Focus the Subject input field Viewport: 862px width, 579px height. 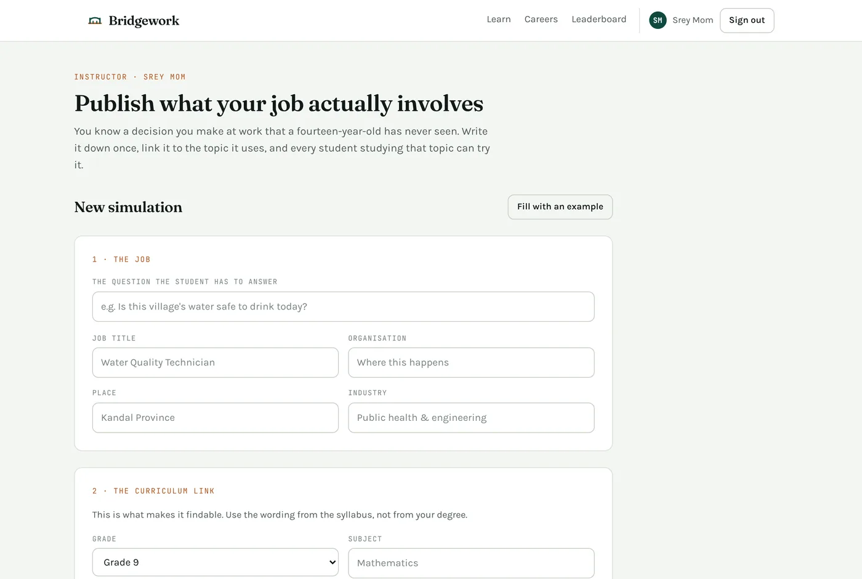click(471, 563)
